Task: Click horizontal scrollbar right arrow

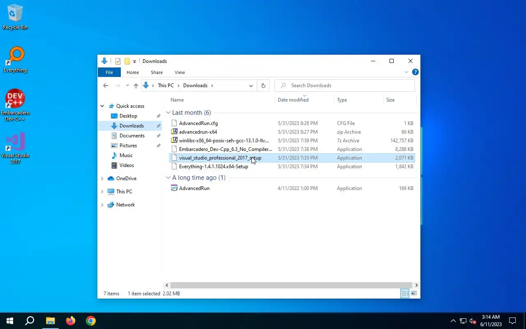Action: tap(416, 285)
